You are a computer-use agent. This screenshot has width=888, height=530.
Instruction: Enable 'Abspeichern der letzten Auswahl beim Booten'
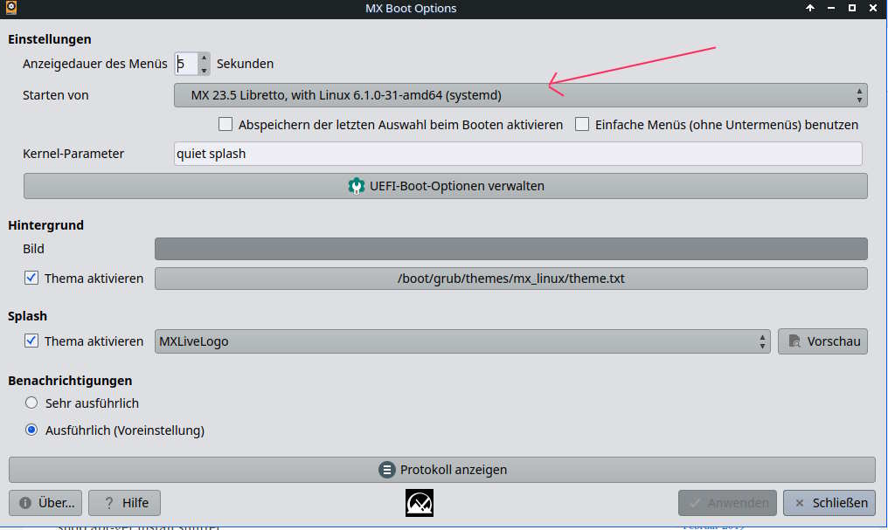pos(225,125)
